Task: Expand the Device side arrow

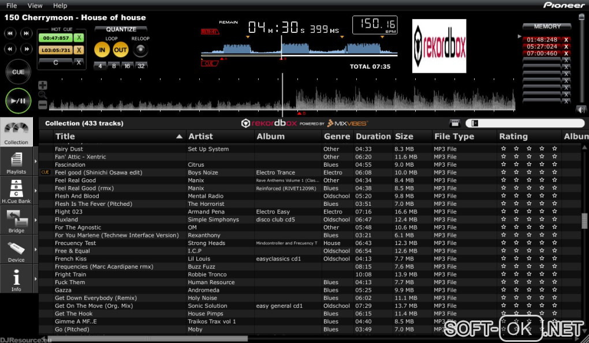Action: [36, 250]
